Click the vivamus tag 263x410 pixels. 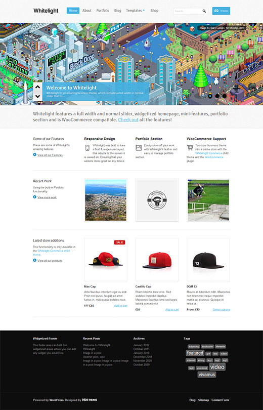(206, 375)
